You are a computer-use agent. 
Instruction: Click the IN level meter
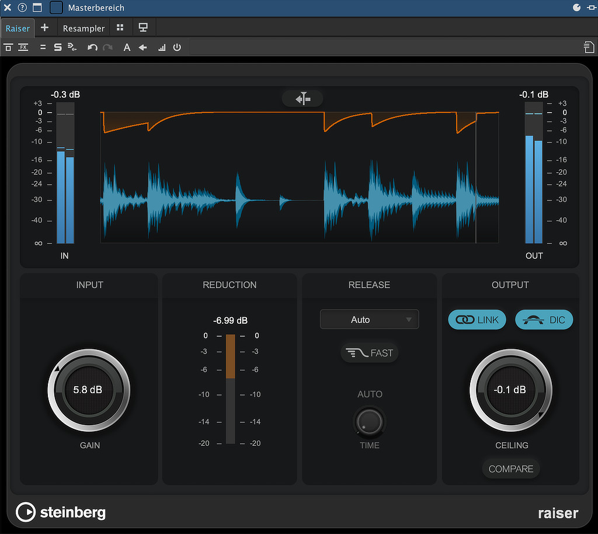coord(65,172)
